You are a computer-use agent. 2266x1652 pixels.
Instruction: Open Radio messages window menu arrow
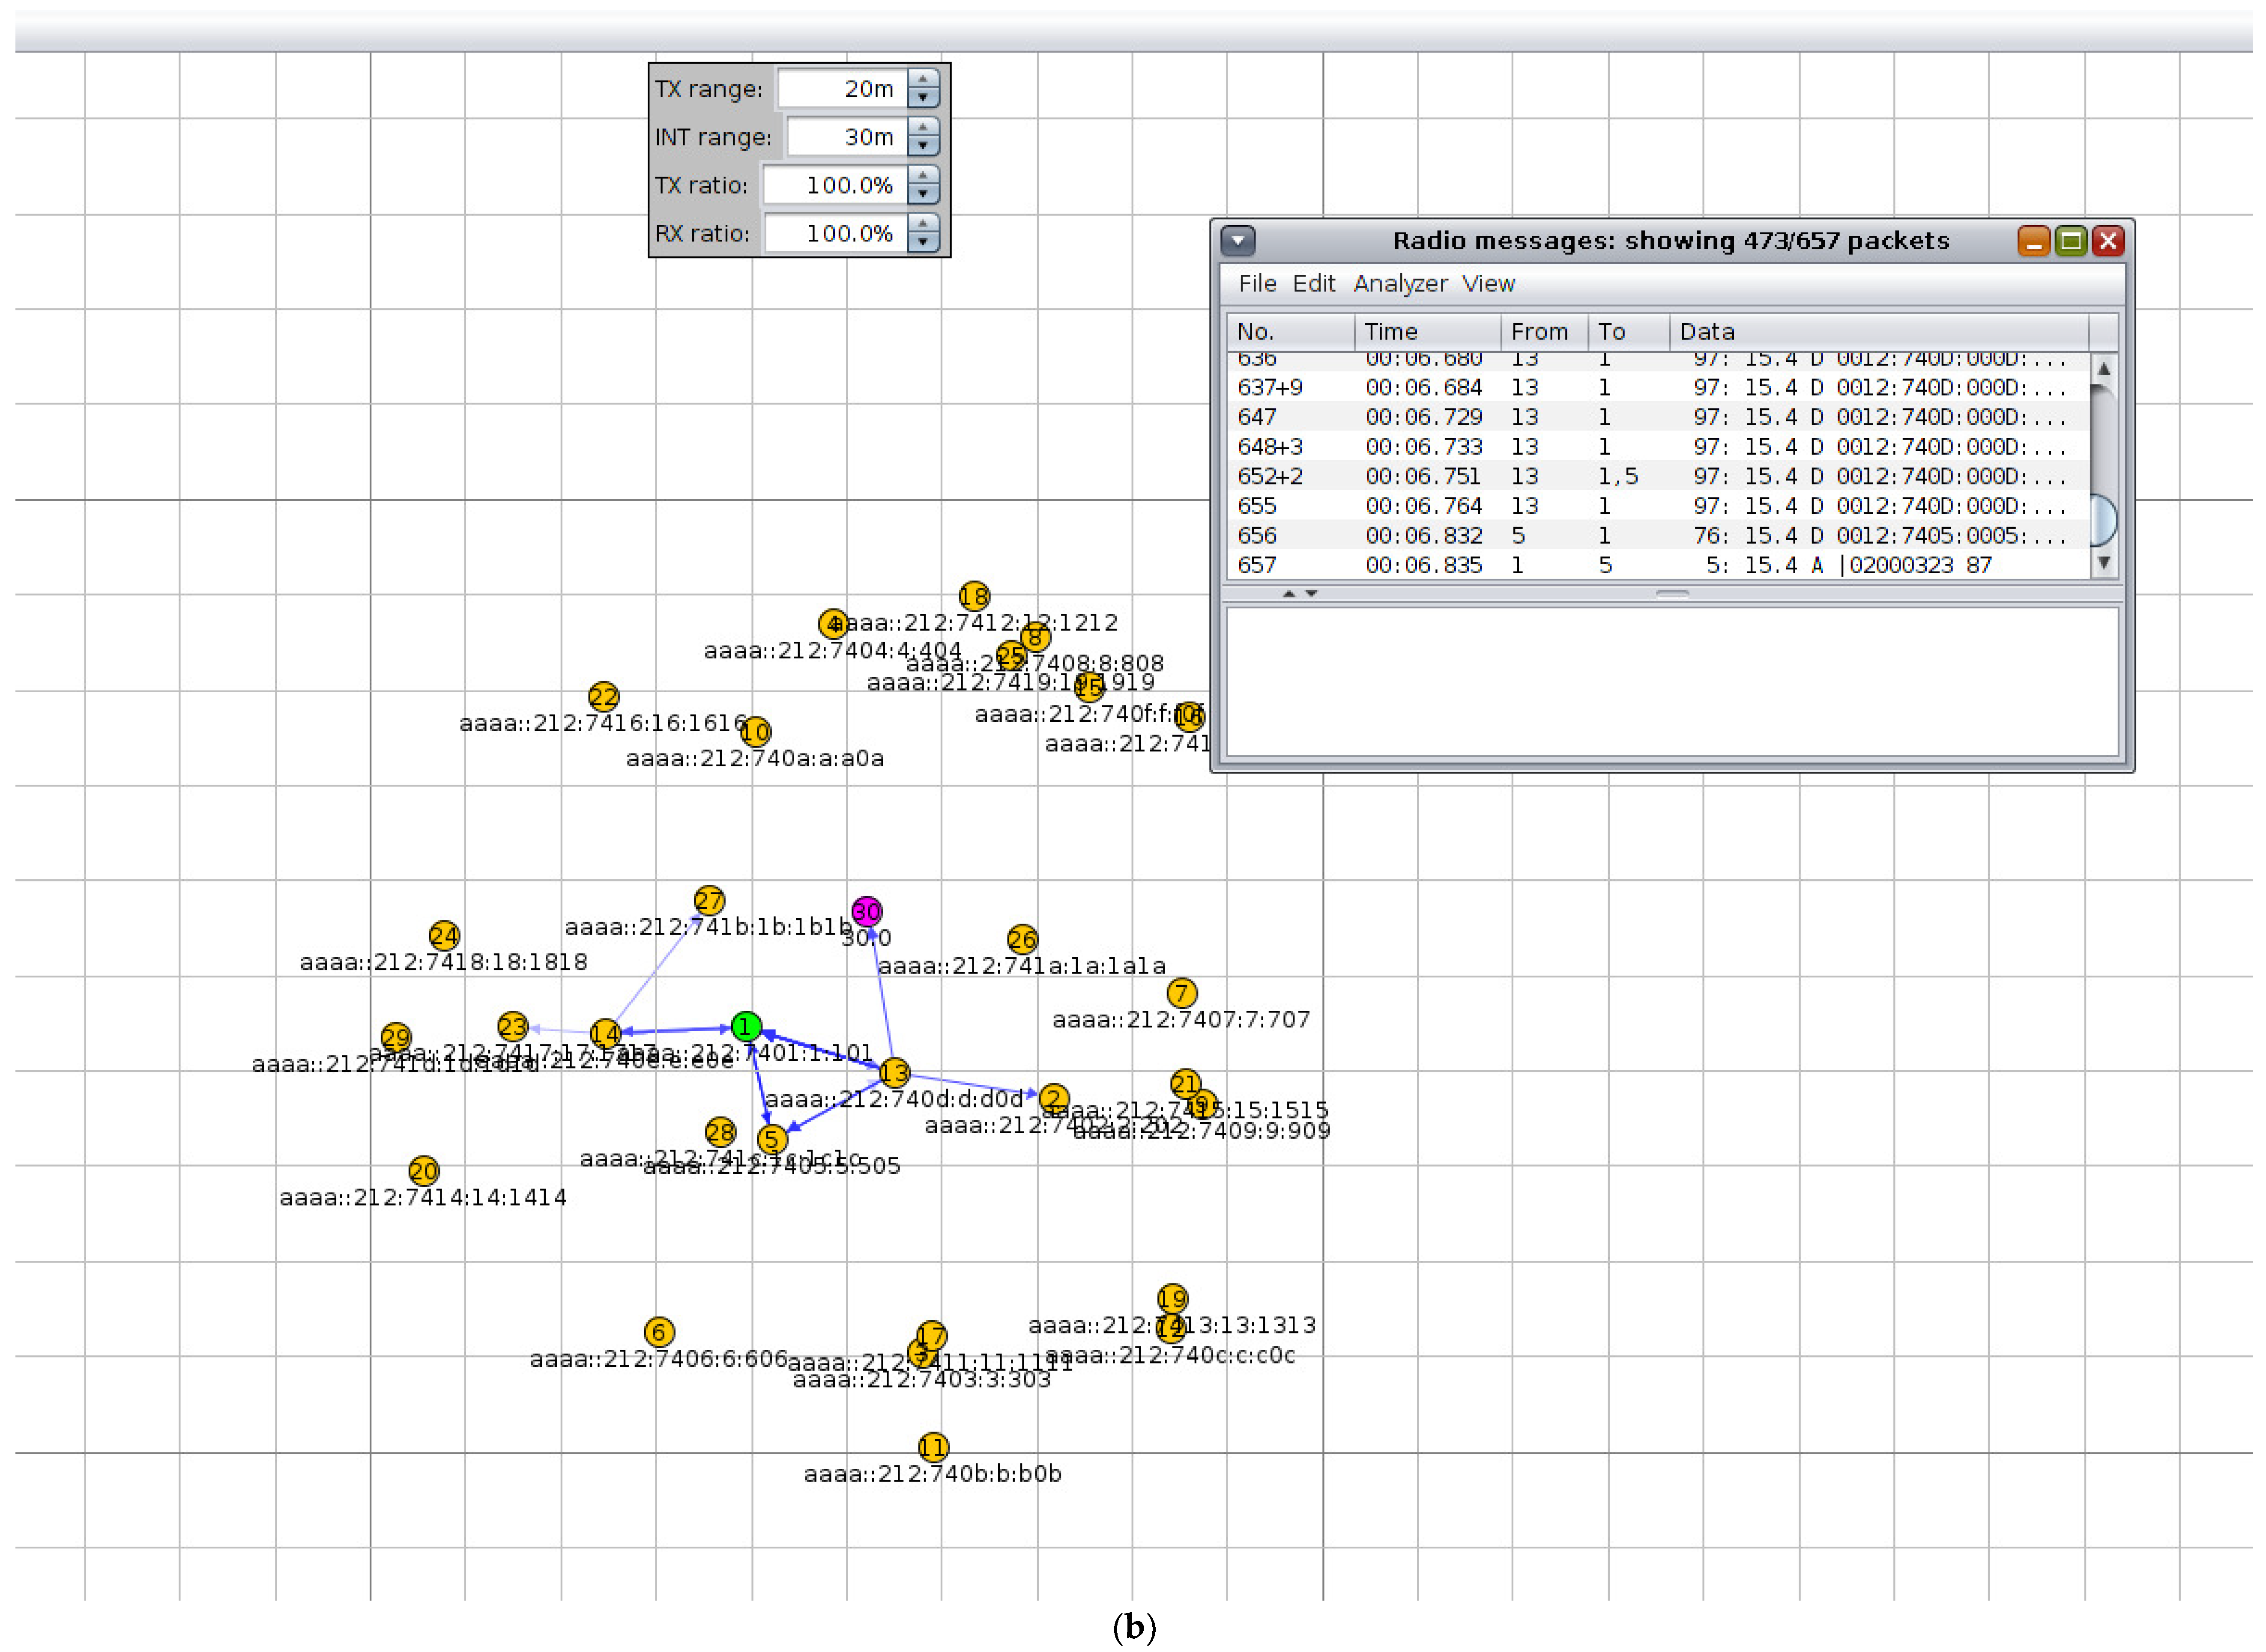(x=1238, y=241)
